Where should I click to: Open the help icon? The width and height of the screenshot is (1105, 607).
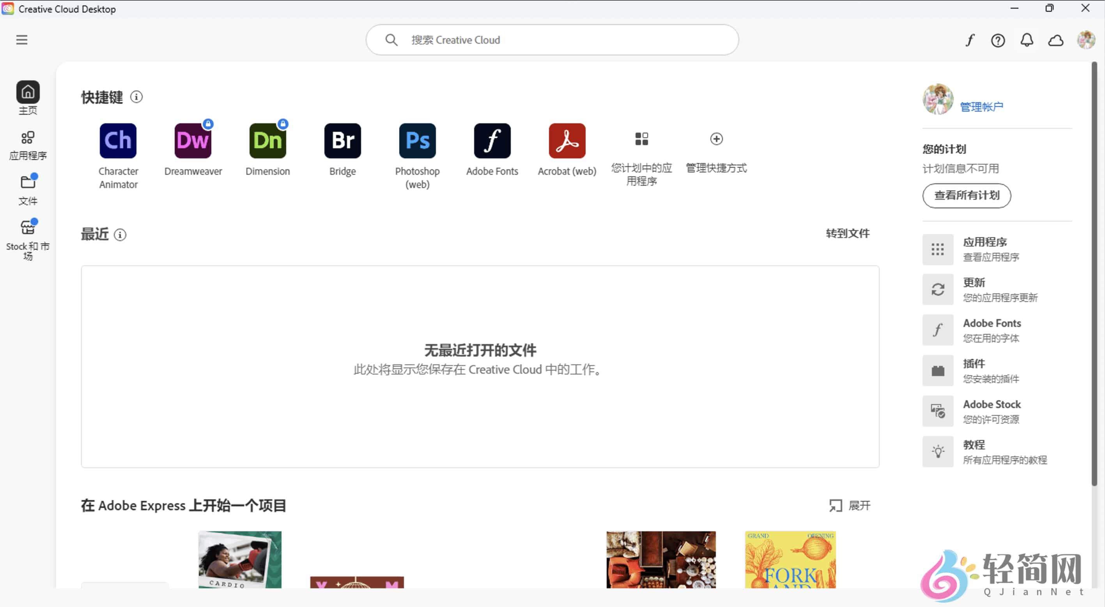coord(998,40)
